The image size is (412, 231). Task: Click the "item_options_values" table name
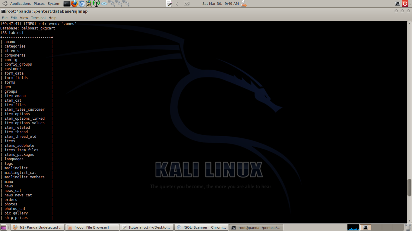[x=24, y=123]
